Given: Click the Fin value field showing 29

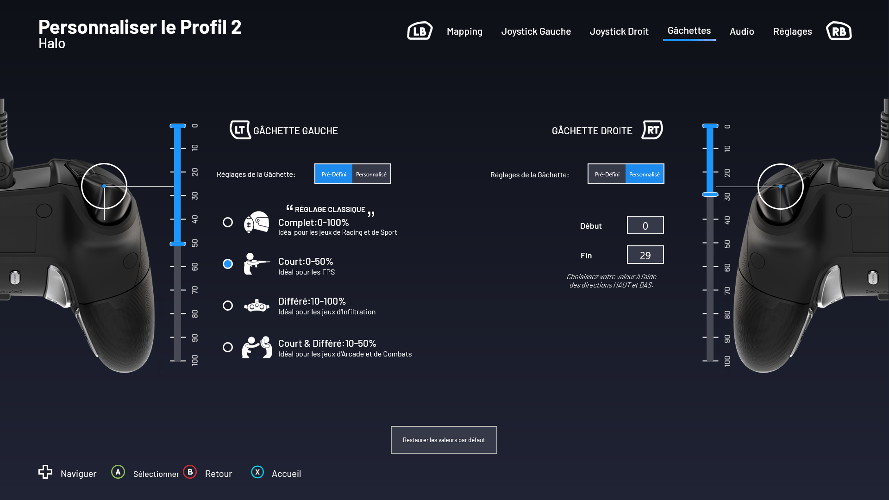Looking at the screenshot, I should (x=645, y=255).
